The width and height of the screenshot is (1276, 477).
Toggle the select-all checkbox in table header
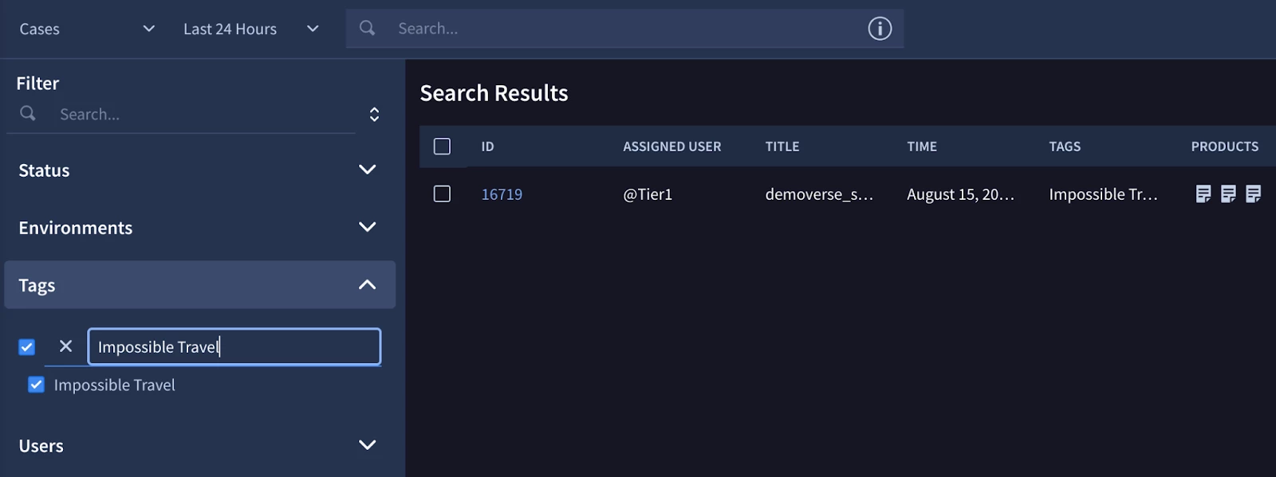tap(442, 146)
